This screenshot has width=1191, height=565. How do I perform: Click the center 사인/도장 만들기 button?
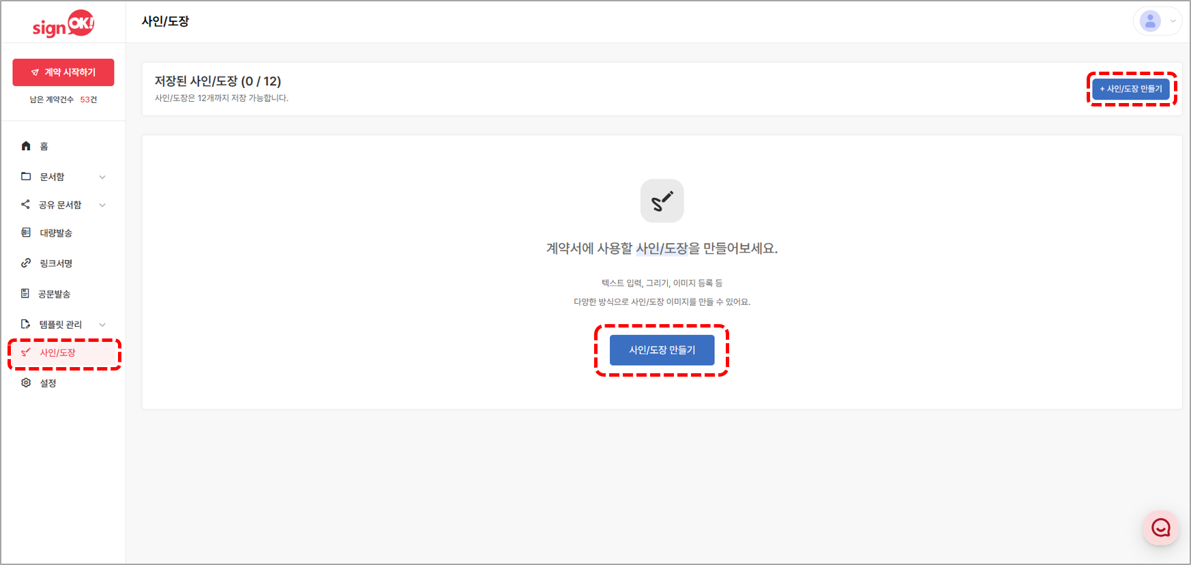point(662,350)
